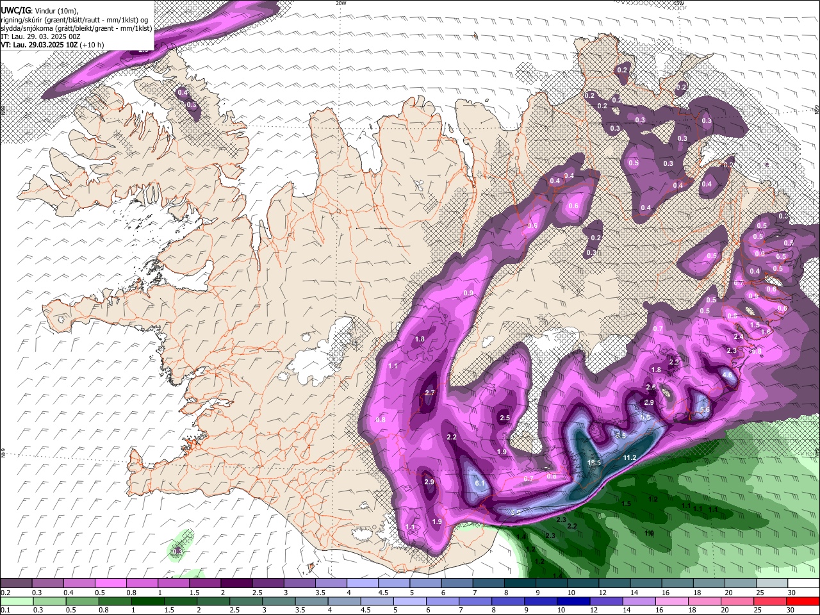Click the 12.5 peak precipitation value
The width and height of the screenshot is (820, 615).
[594, 463]
